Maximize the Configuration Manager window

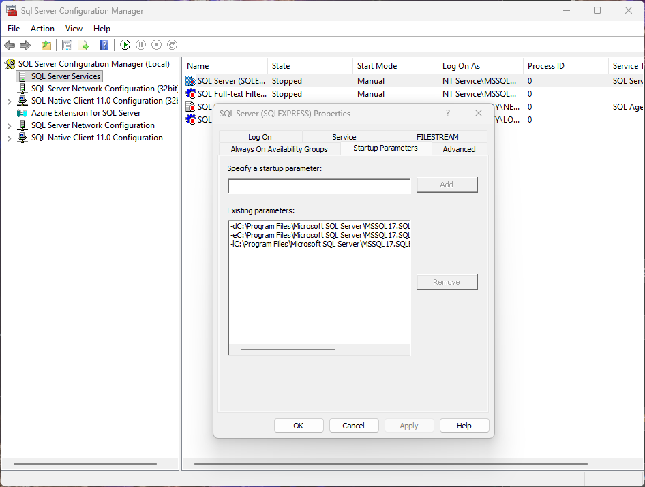click(597, 10)
